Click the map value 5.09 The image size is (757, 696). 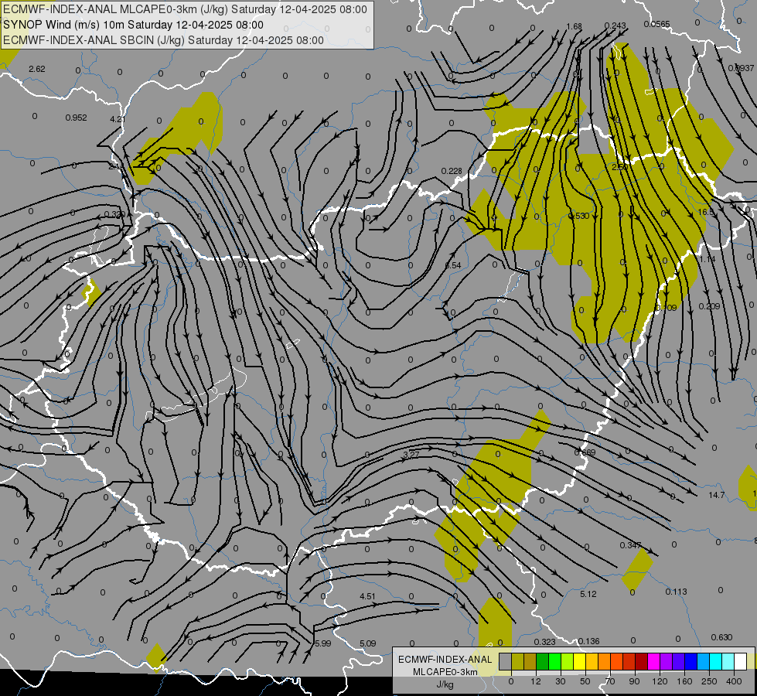[x=367, y=643]
